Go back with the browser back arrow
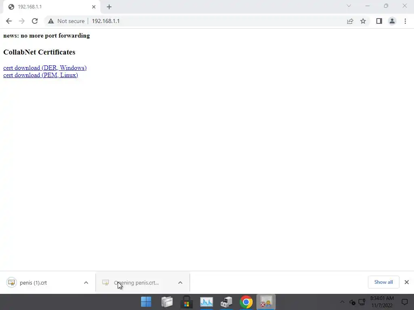This screenshot has height=310, width=414. pyautogui.click(x=9, y=21)
